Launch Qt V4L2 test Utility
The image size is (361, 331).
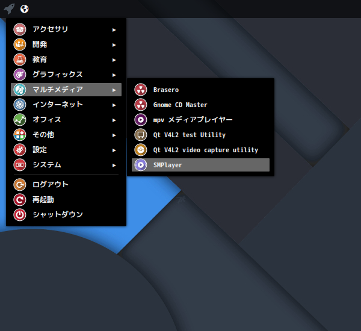coord(200,135)
